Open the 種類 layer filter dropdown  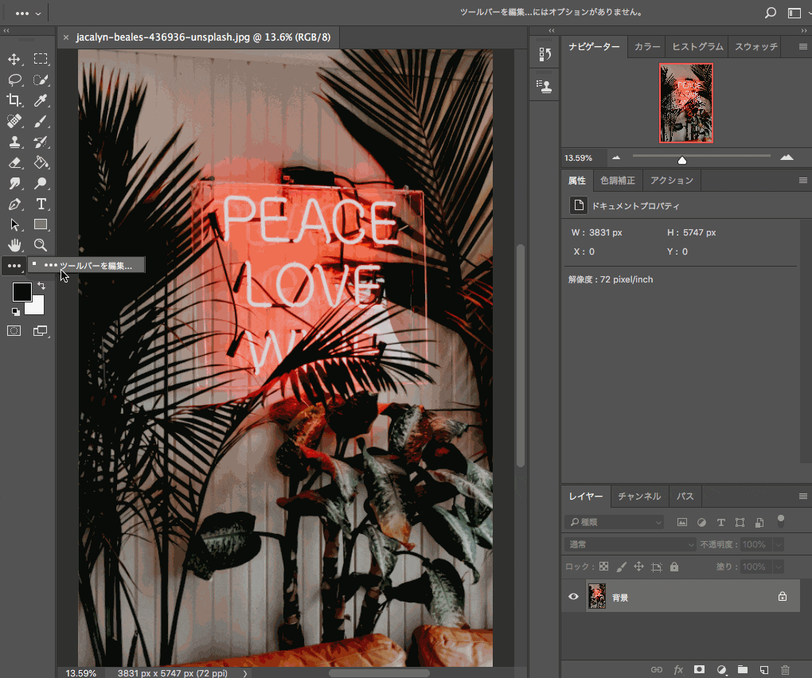point(615,522)
